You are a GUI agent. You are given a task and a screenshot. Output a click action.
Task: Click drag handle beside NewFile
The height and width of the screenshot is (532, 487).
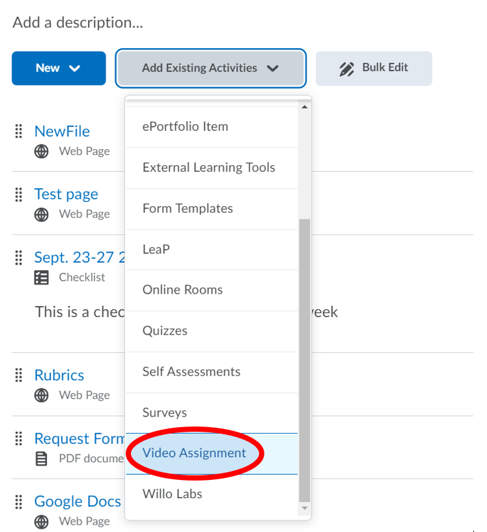coord(19,132)
